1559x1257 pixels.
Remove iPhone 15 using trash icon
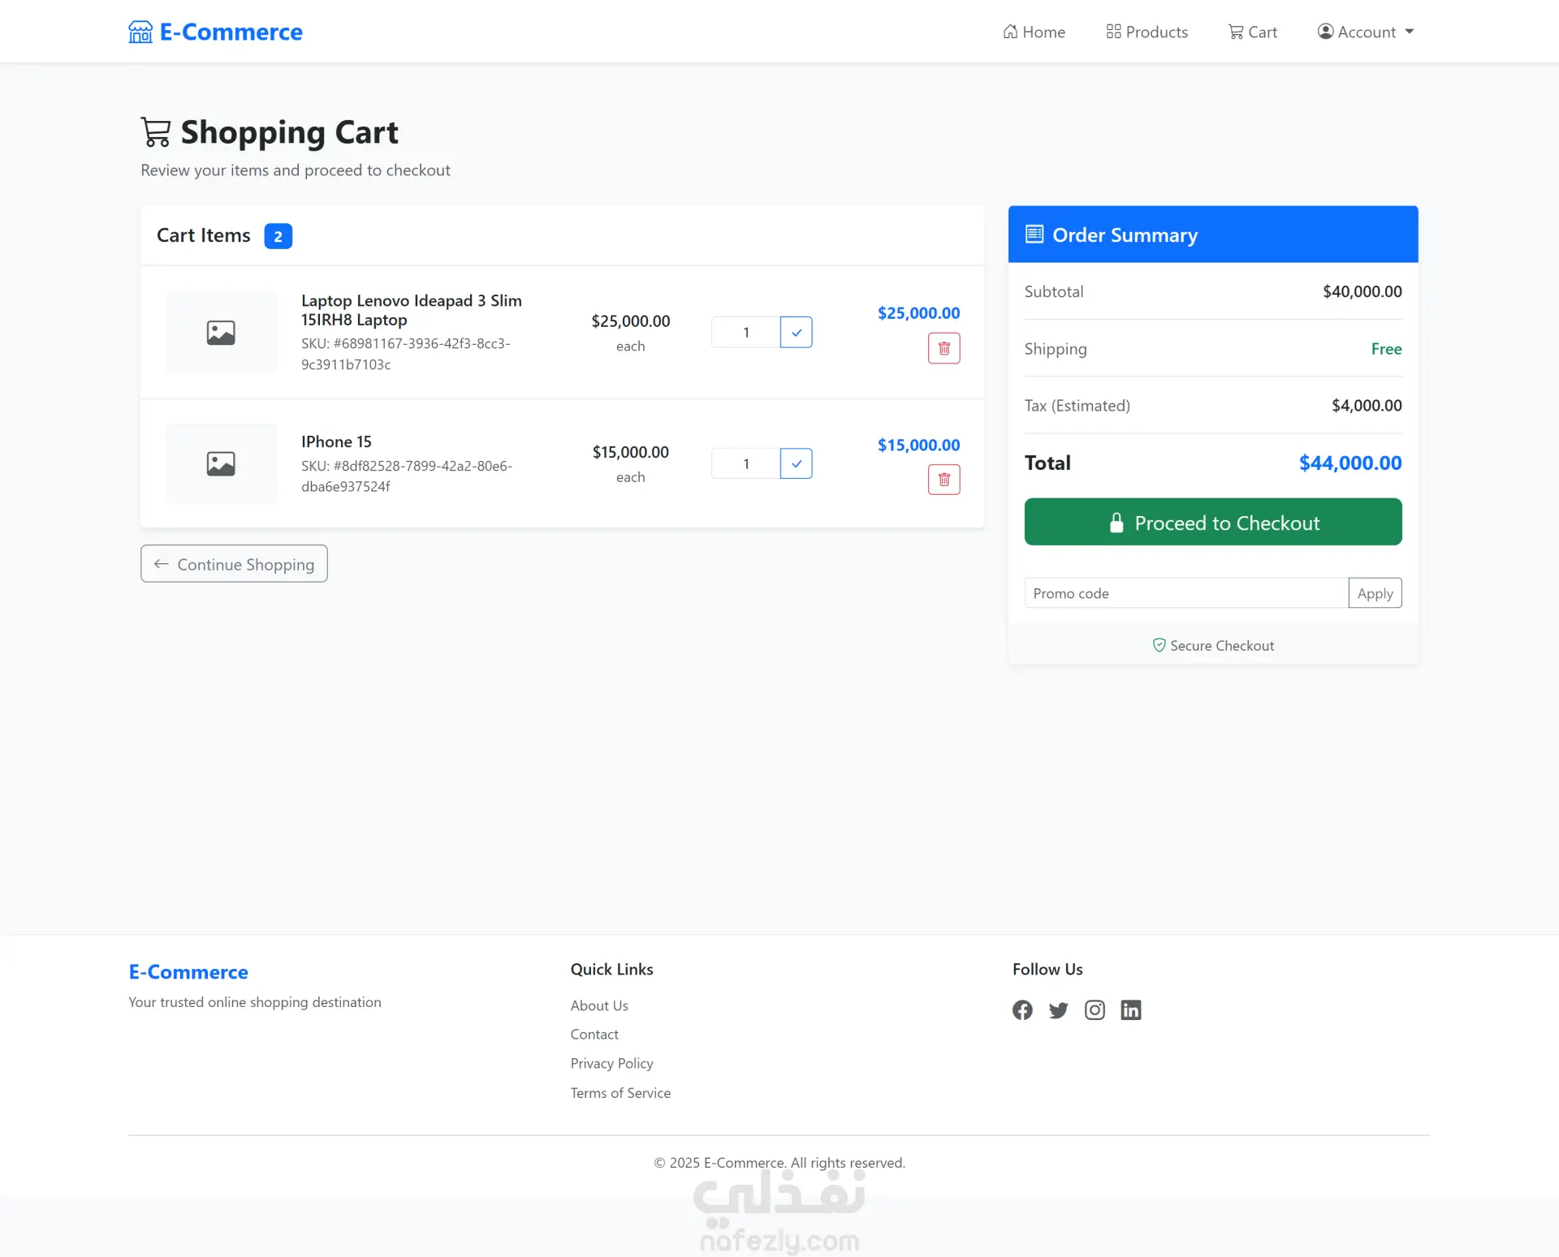tap(944, 480)
